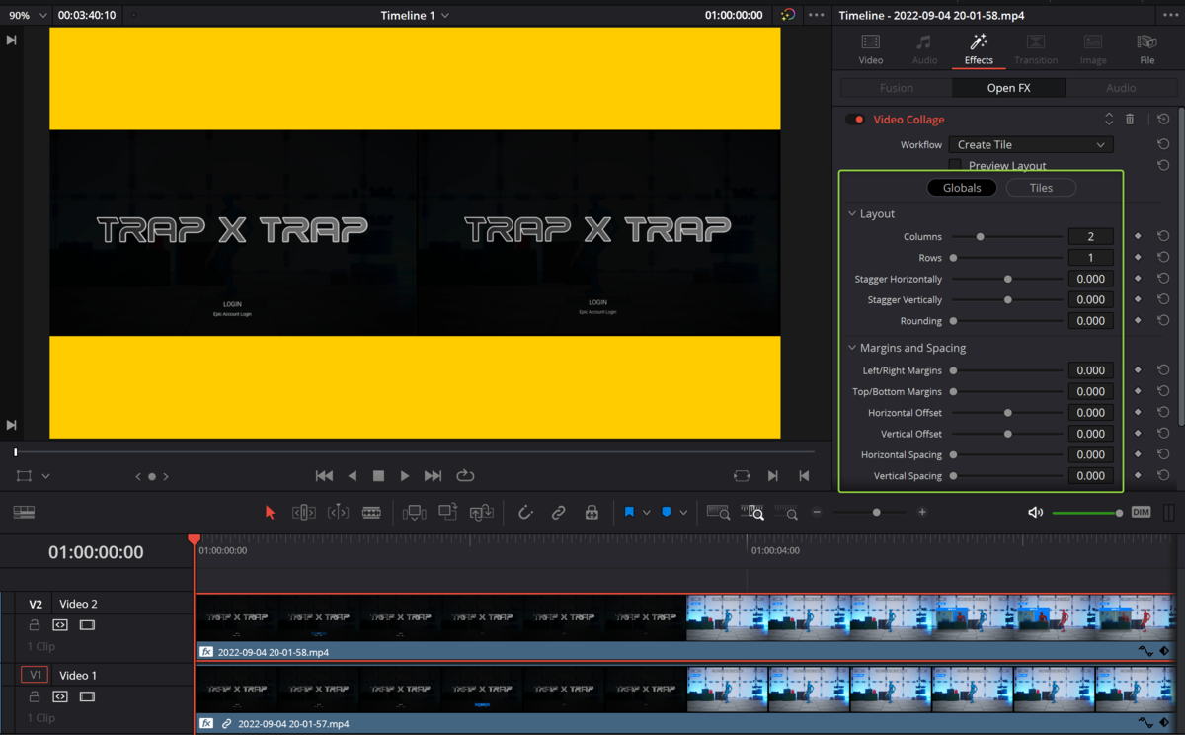Click the Detail Zoom icon

click(752, 512)
